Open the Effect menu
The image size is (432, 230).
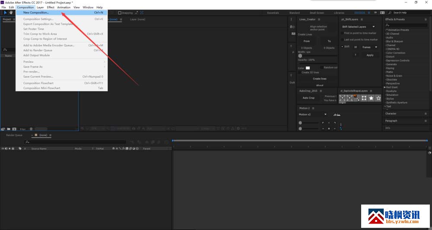pos(51,7)
